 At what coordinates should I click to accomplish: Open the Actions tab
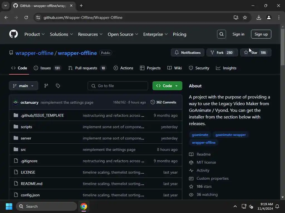coord(123,68)
